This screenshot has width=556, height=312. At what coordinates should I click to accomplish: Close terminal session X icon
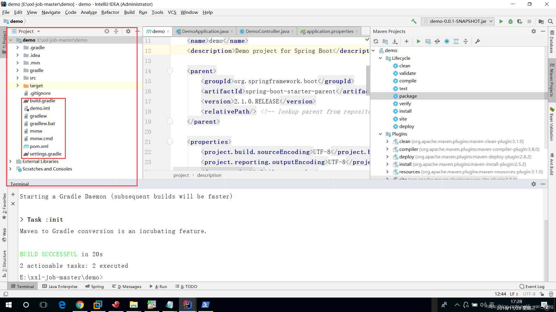click(13, 204)
